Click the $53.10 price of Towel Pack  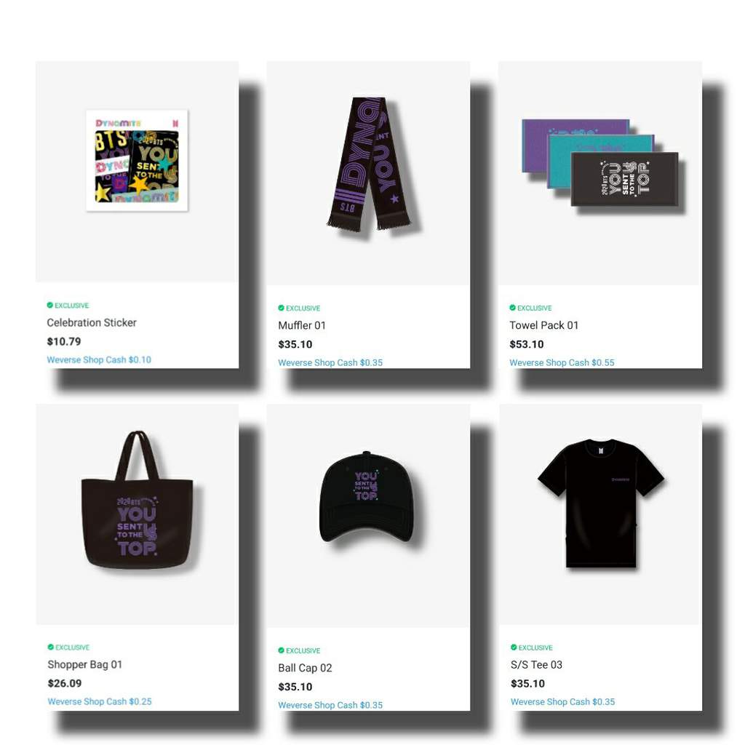pyautogui.click(x=527, y=344)
